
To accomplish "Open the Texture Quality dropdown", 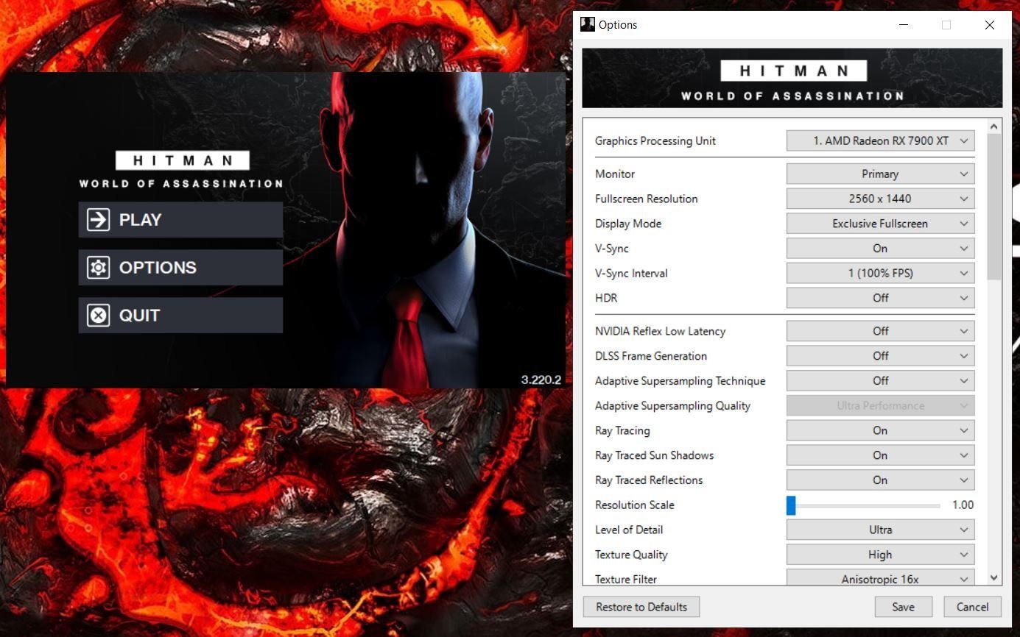I will 880,555.
